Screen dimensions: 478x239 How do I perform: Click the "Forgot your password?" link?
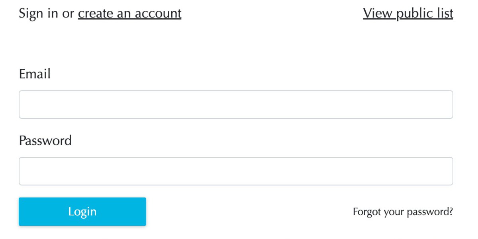pyautogui.click(x=403, y=212)
